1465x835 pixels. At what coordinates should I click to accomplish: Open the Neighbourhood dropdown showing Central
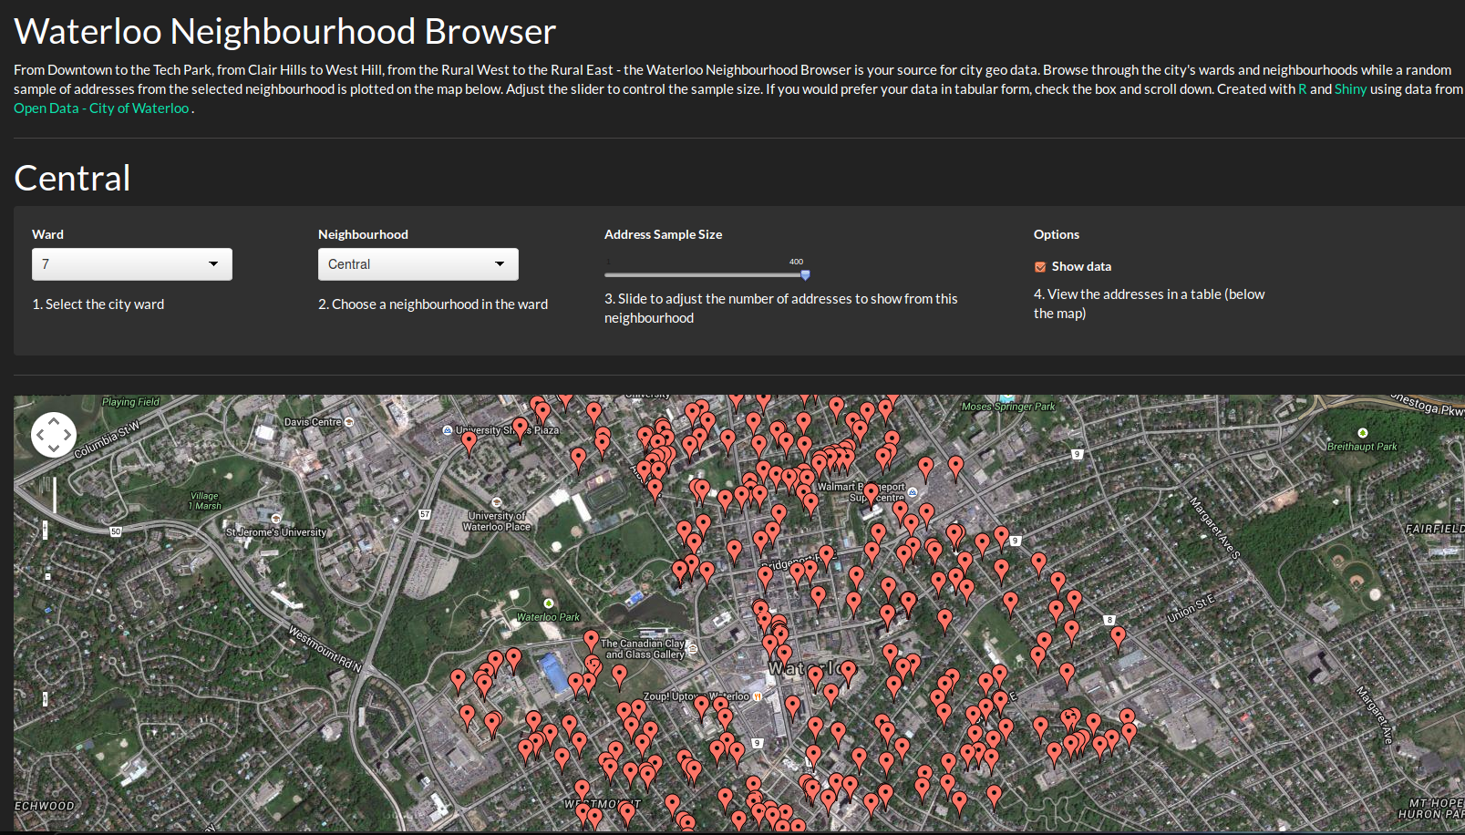click(x=418, y=264)
